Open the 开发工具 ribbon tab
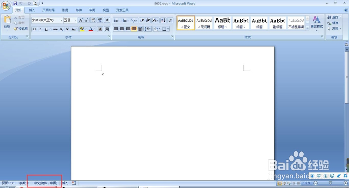349x188 pixels. pos(122,10)
